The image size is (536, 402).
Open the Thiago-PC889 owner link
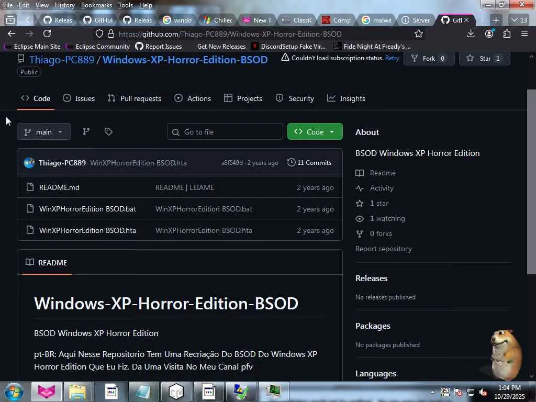[62, 60]
